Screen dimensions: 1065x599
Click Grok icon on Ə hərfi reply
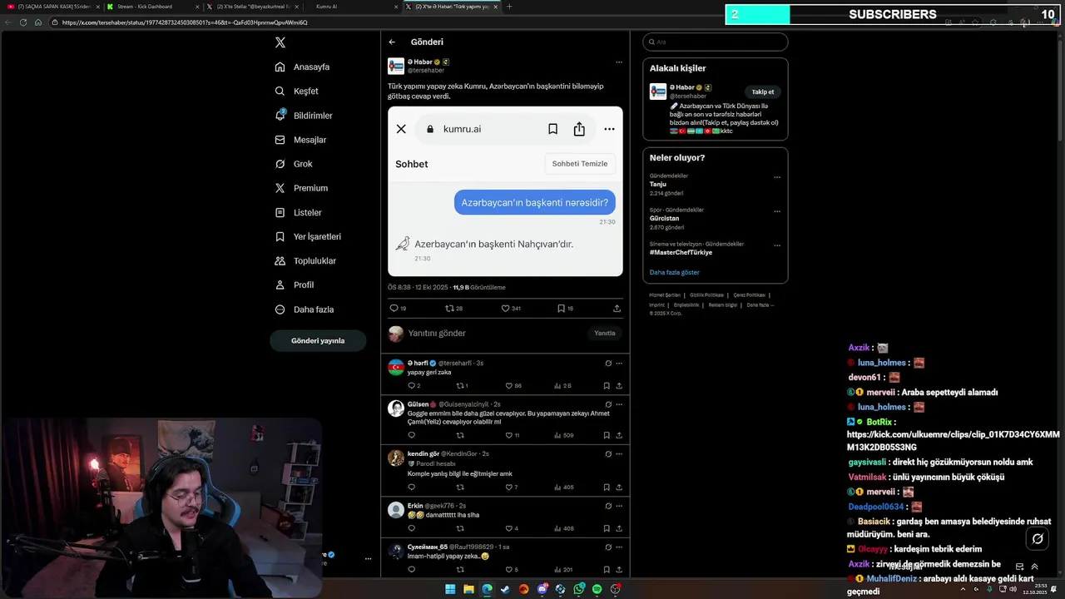(608, 364)
